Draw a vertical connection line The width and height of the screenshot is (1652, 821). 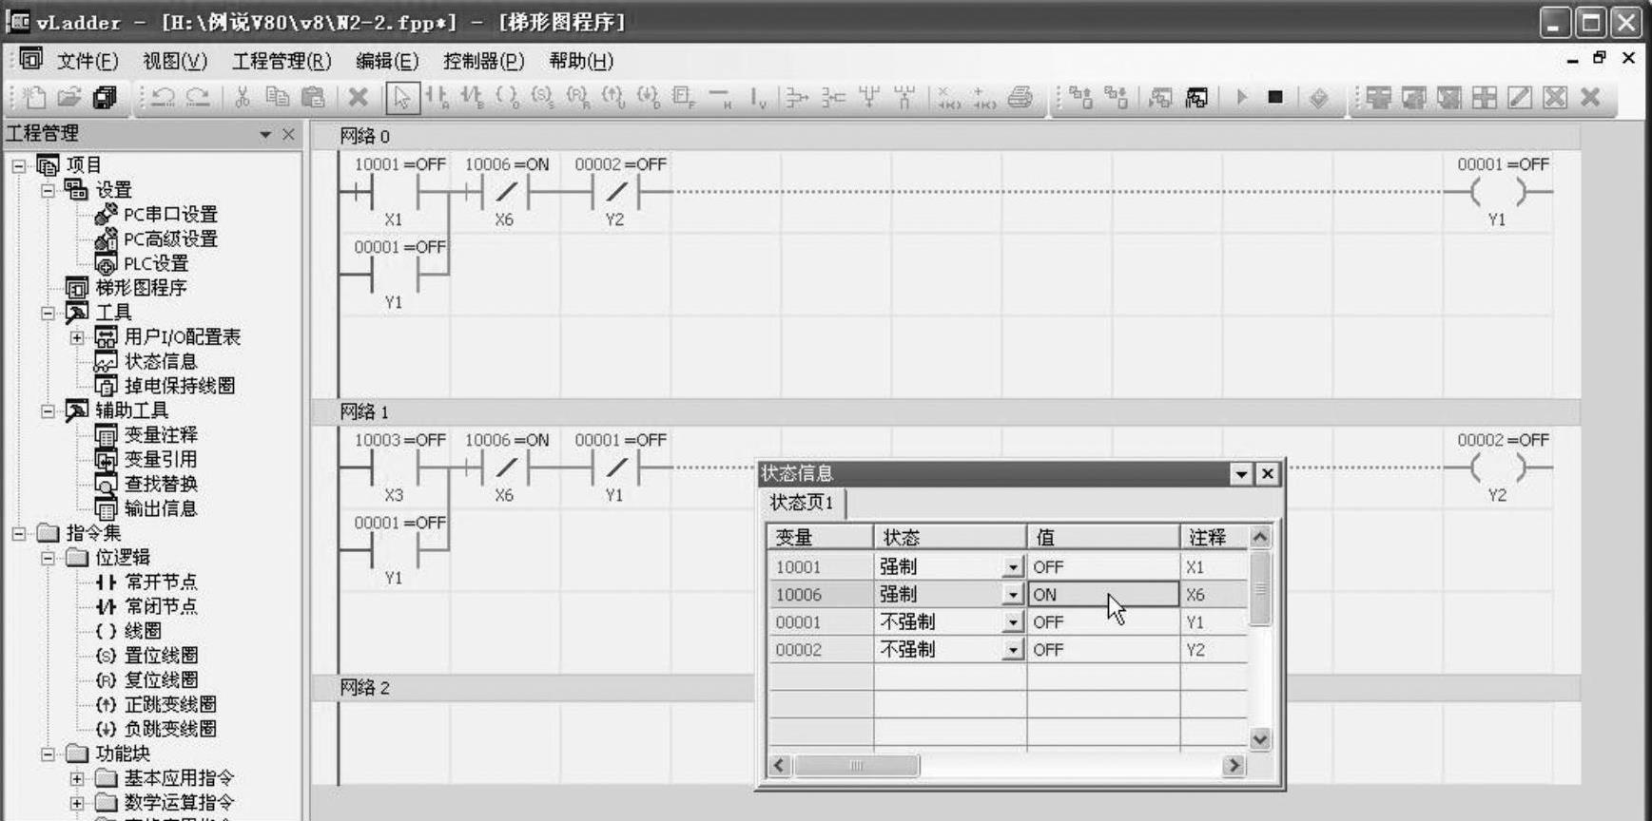757,97
